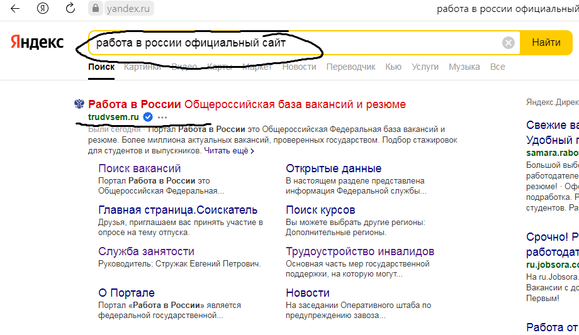This screenshot has height=335, width=579.
Task: Reload the page with the refresh icon
Action: coord(70,8)
